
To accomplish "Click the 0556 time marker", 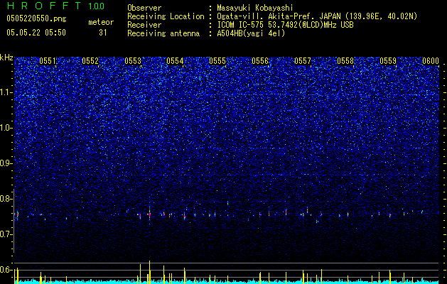I will (260, 61).
